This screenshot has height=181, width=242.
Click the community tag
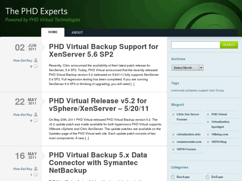click(x=178, y=90)
